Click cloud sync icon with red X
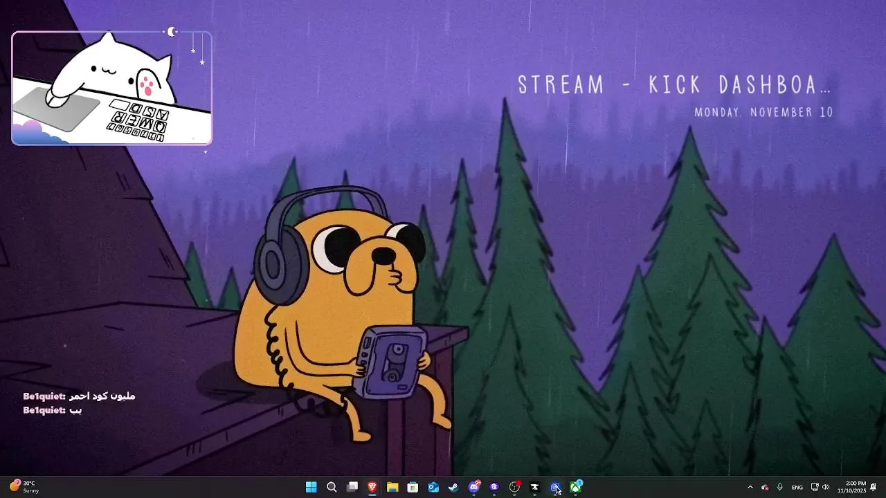This screenshot has width=886, height=498. coord(765,487)
